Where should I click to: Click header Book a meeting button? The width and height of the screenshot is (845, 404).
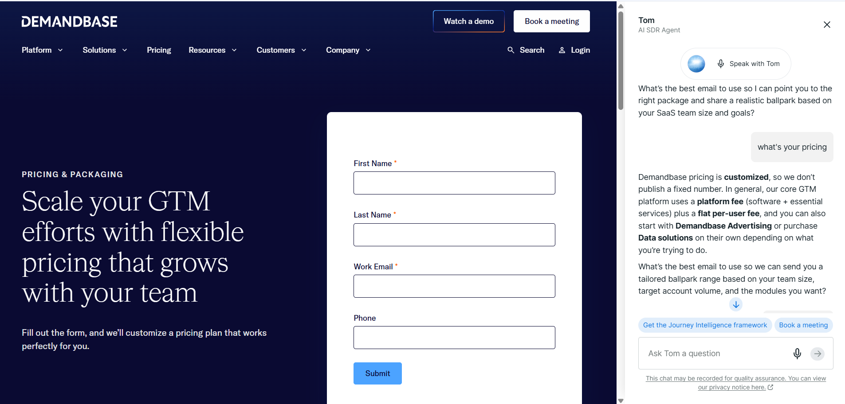(x=552, y=21)
